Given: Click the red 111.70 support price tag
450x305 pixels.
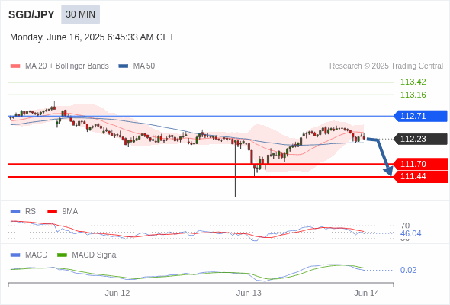Looking at the screenshot, I should (x=420, y=164).
